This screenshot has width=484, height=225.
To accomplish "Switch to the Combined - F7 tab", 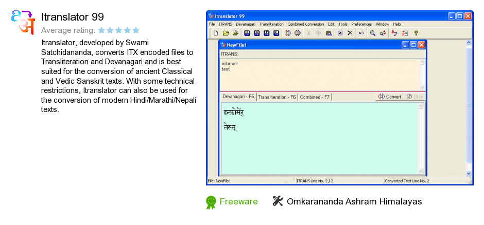I will pyautogui.click(x=315, y=97).
